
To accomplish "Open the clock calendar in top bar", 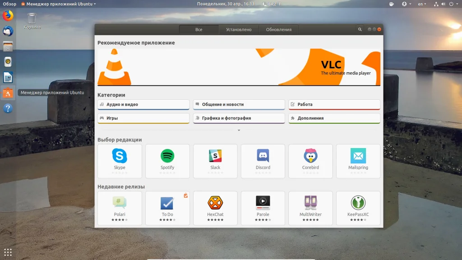I will pyautogui.click(x=226, y=4).
